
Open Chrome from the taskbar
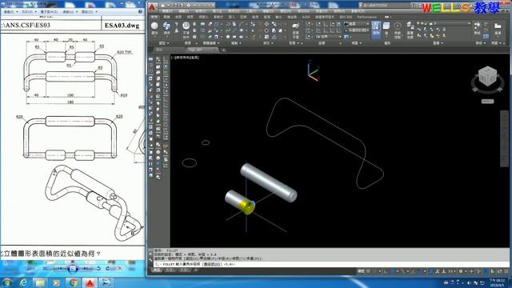[73, 282]
